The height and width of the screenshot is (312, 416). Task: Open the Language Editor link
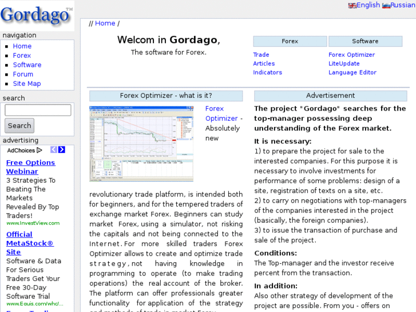click(x=352, y=73)
